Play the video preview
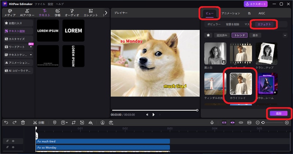The height and width of the screenshot is (154, 293). pyautogui.click(x=153, y=114)
